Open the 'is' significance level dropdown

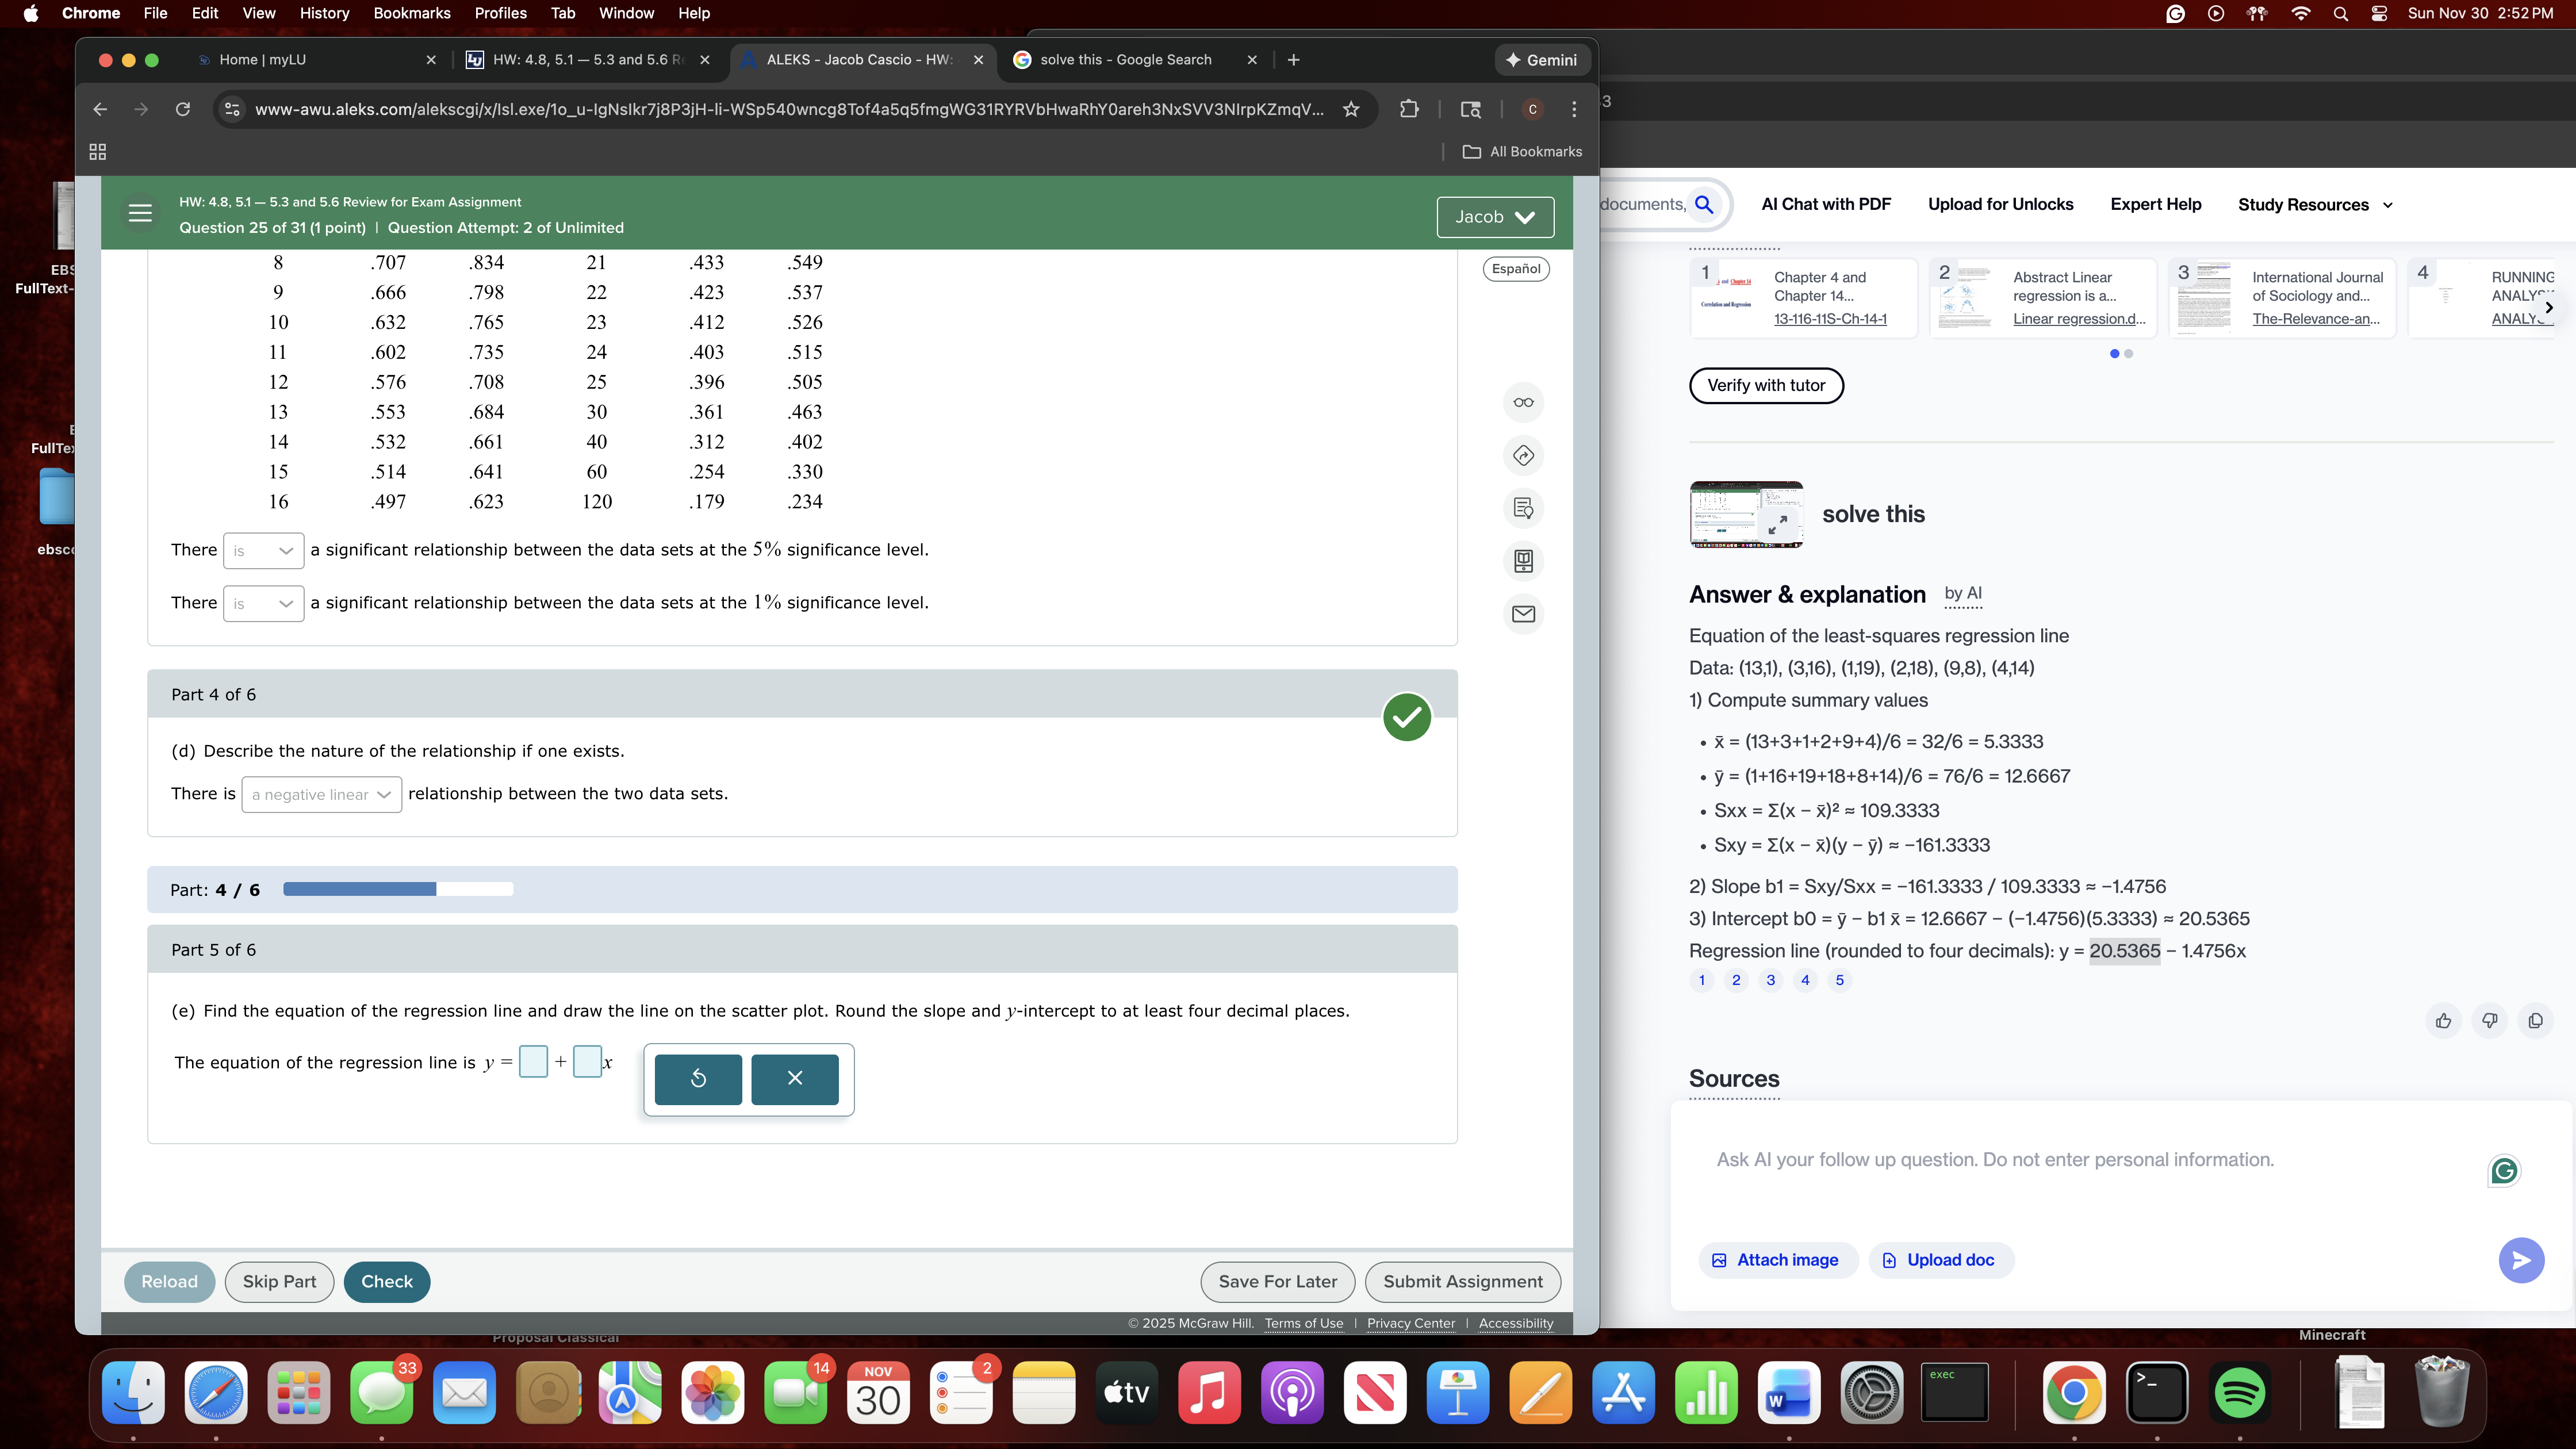(263, 550)
